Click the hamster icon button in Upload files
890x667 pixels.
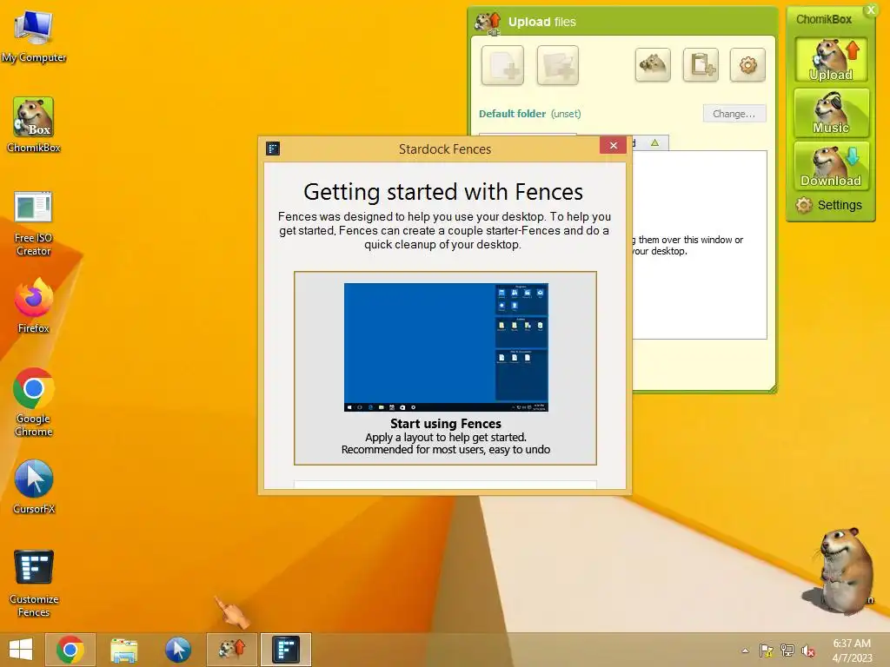click(653, 64)
